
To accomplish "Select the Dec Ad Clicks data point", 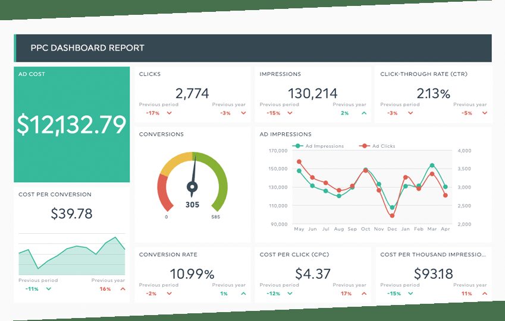I will (x=392, y=215).
